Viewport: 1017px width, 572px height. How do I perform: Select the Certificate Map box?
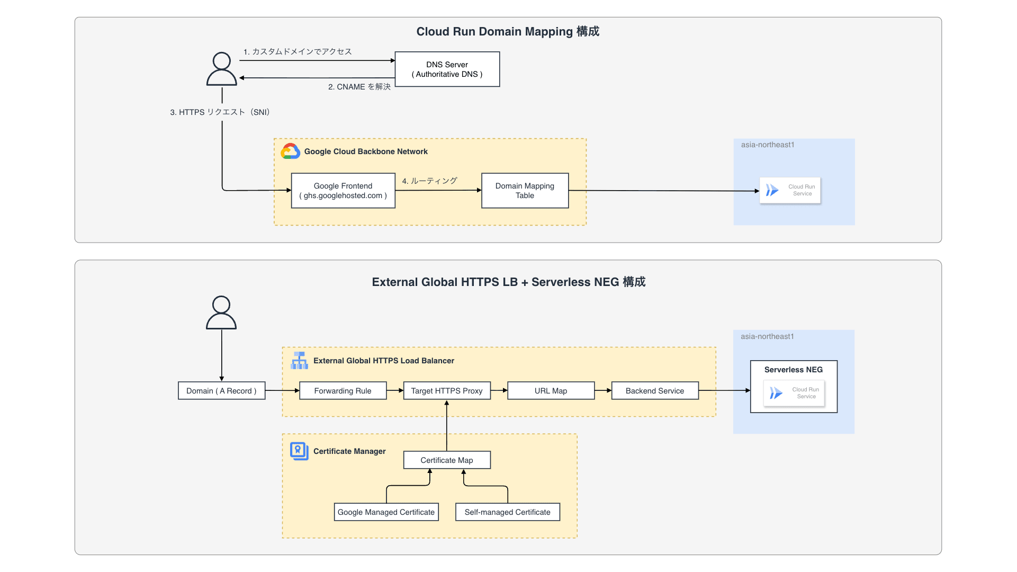(x=446, y=460)
